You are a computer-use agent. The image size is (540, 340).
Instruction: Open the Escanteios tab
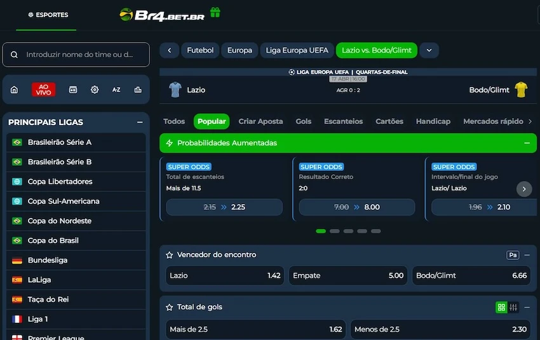(x=343, y=121)
